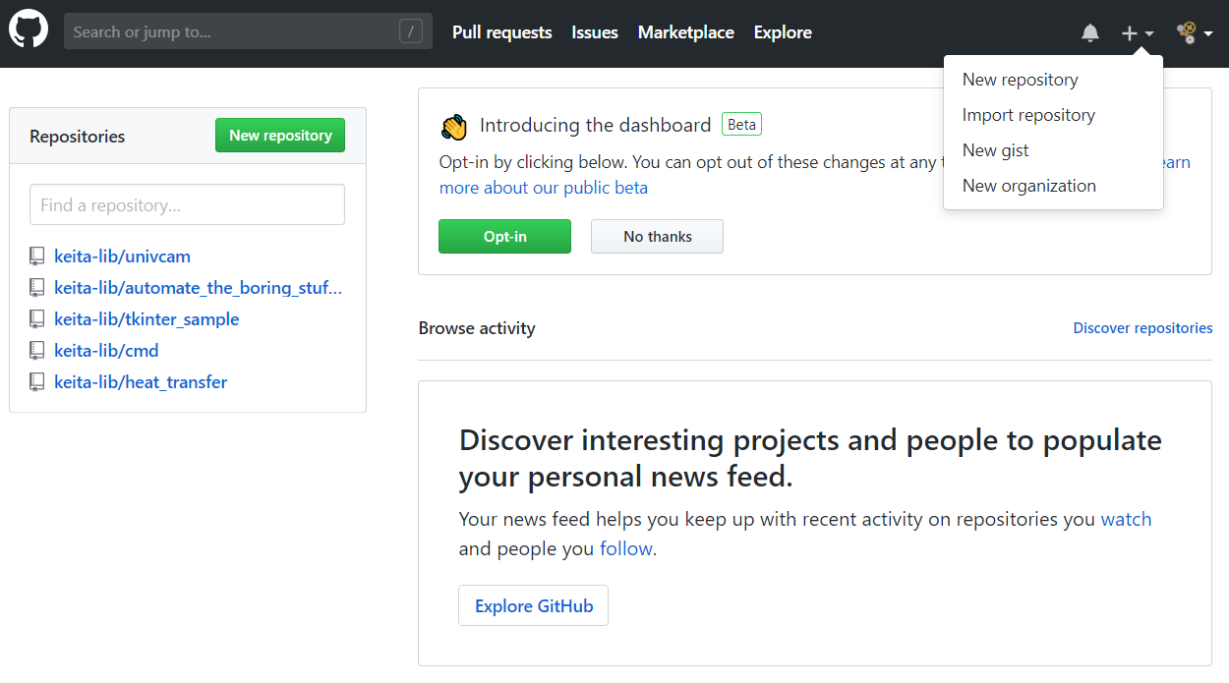
Task: Open Marketplace in the top navigation
Action: 686,32
